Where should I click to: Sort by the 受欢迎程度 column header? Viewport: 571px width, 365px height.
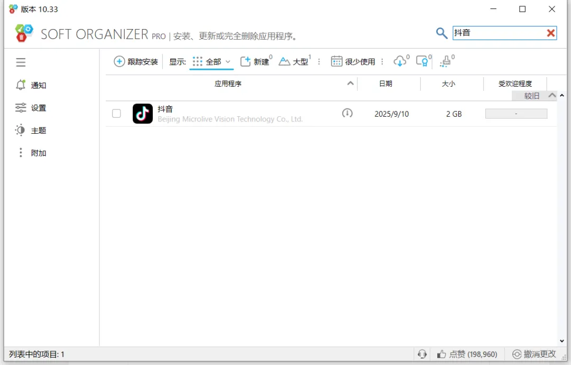pos(515,83)
